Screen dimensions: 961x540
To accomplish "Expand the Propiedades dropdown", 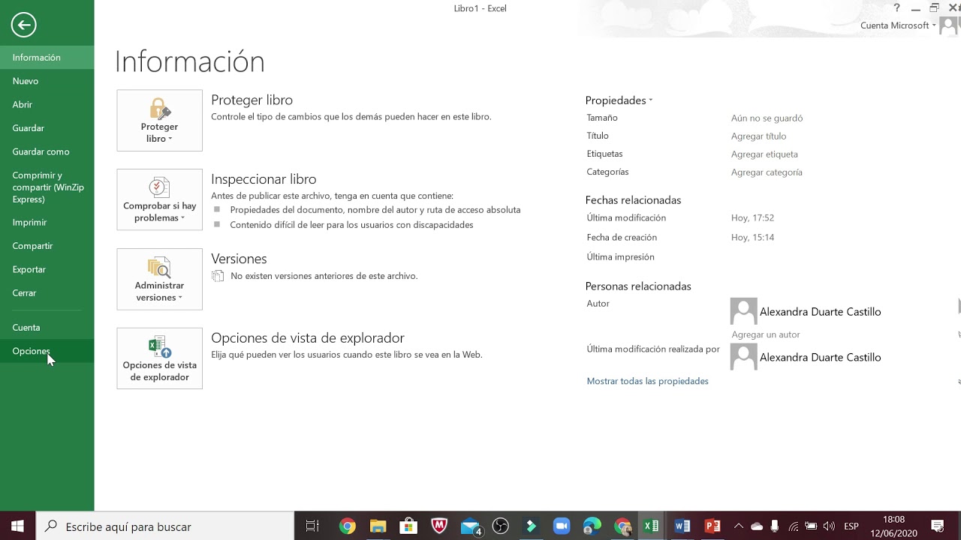I will pyautogui.click(x=619, y=100).
